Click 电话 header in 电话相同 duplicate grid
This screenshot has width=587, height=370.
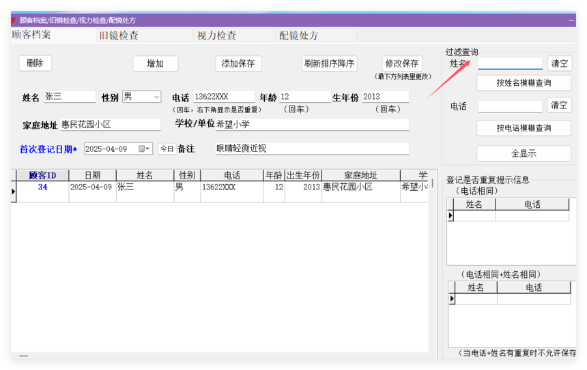pyautogui.click(x=532, y=204)
